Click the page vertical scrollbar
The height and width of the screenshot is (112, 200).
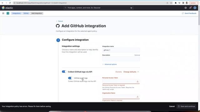click(x=199, y=15)
